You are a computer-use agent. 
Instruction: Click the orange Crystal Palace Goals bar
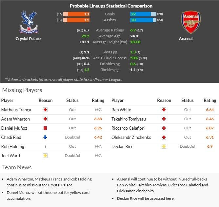tap(76, 14)
